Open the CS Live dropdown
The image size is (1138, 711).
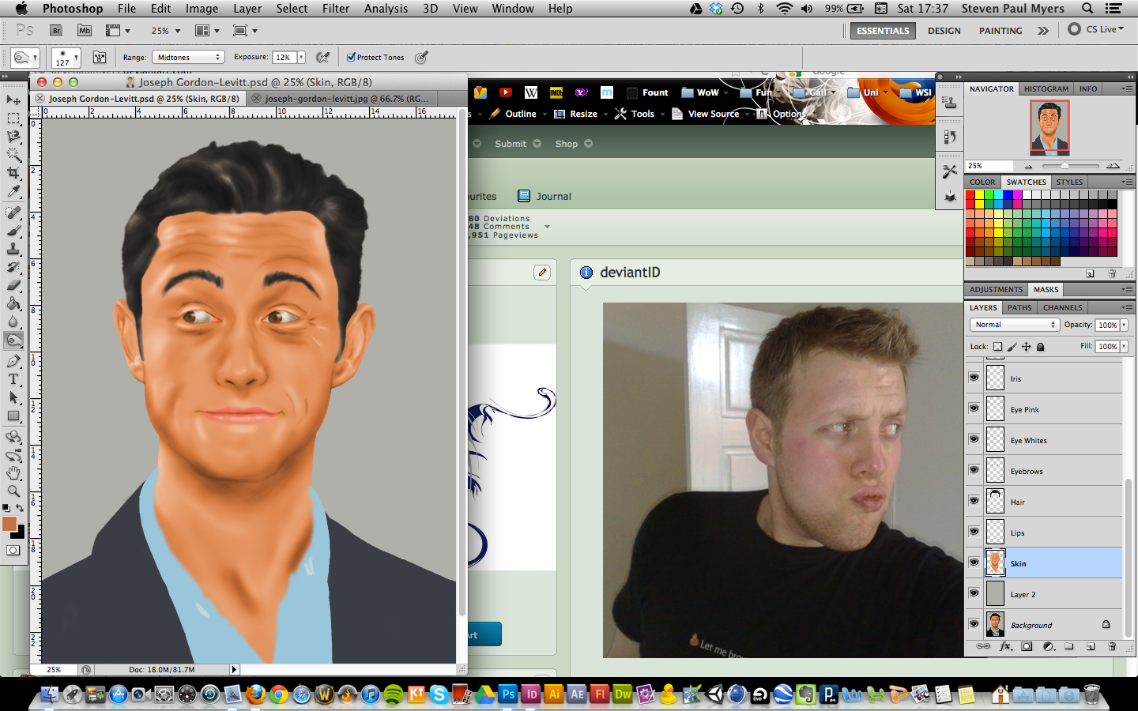click(x=1096, y=29)
